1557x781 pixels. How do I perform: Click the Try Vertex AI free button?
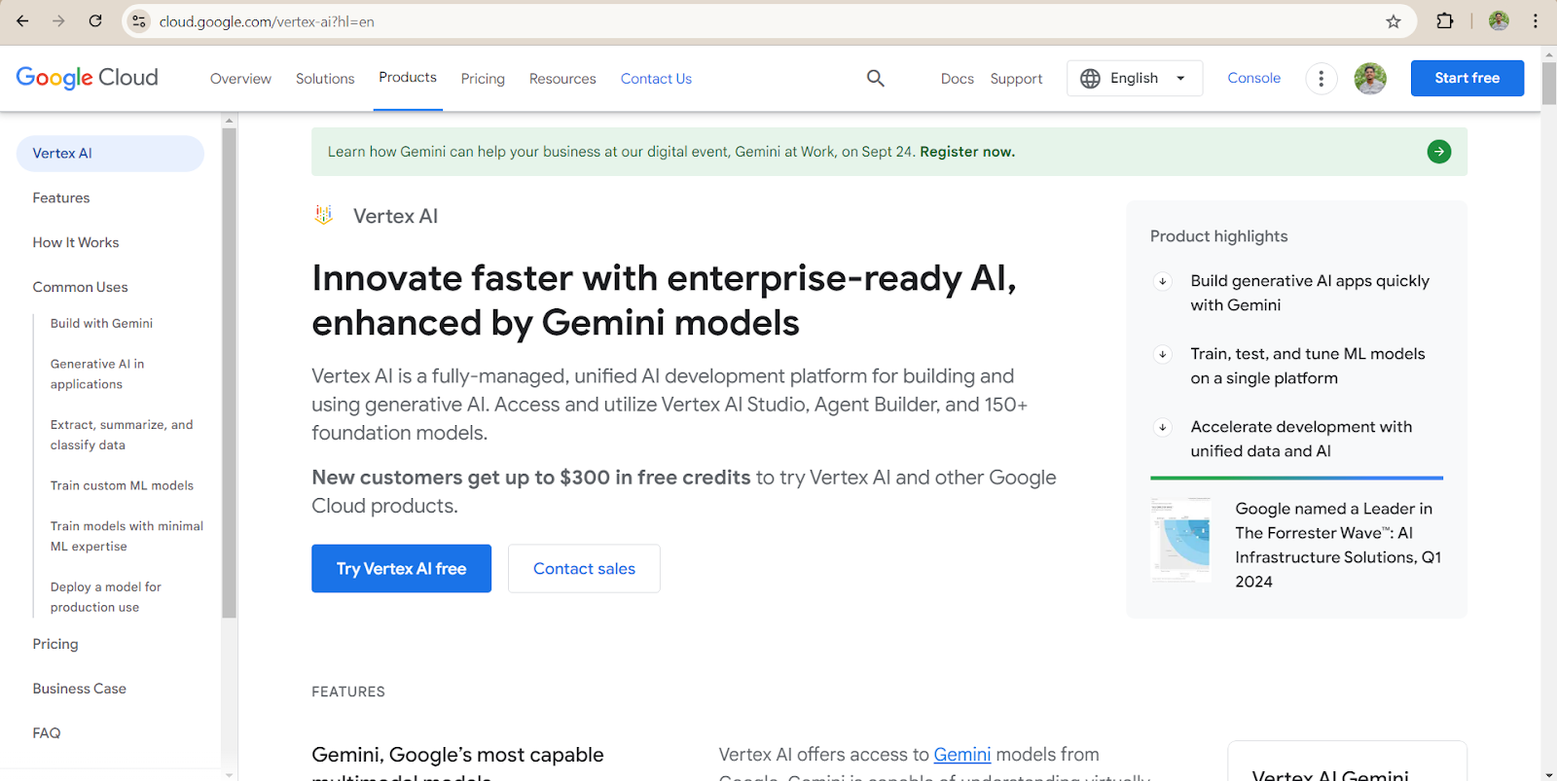pyautogui.click(x=401, y=568)
